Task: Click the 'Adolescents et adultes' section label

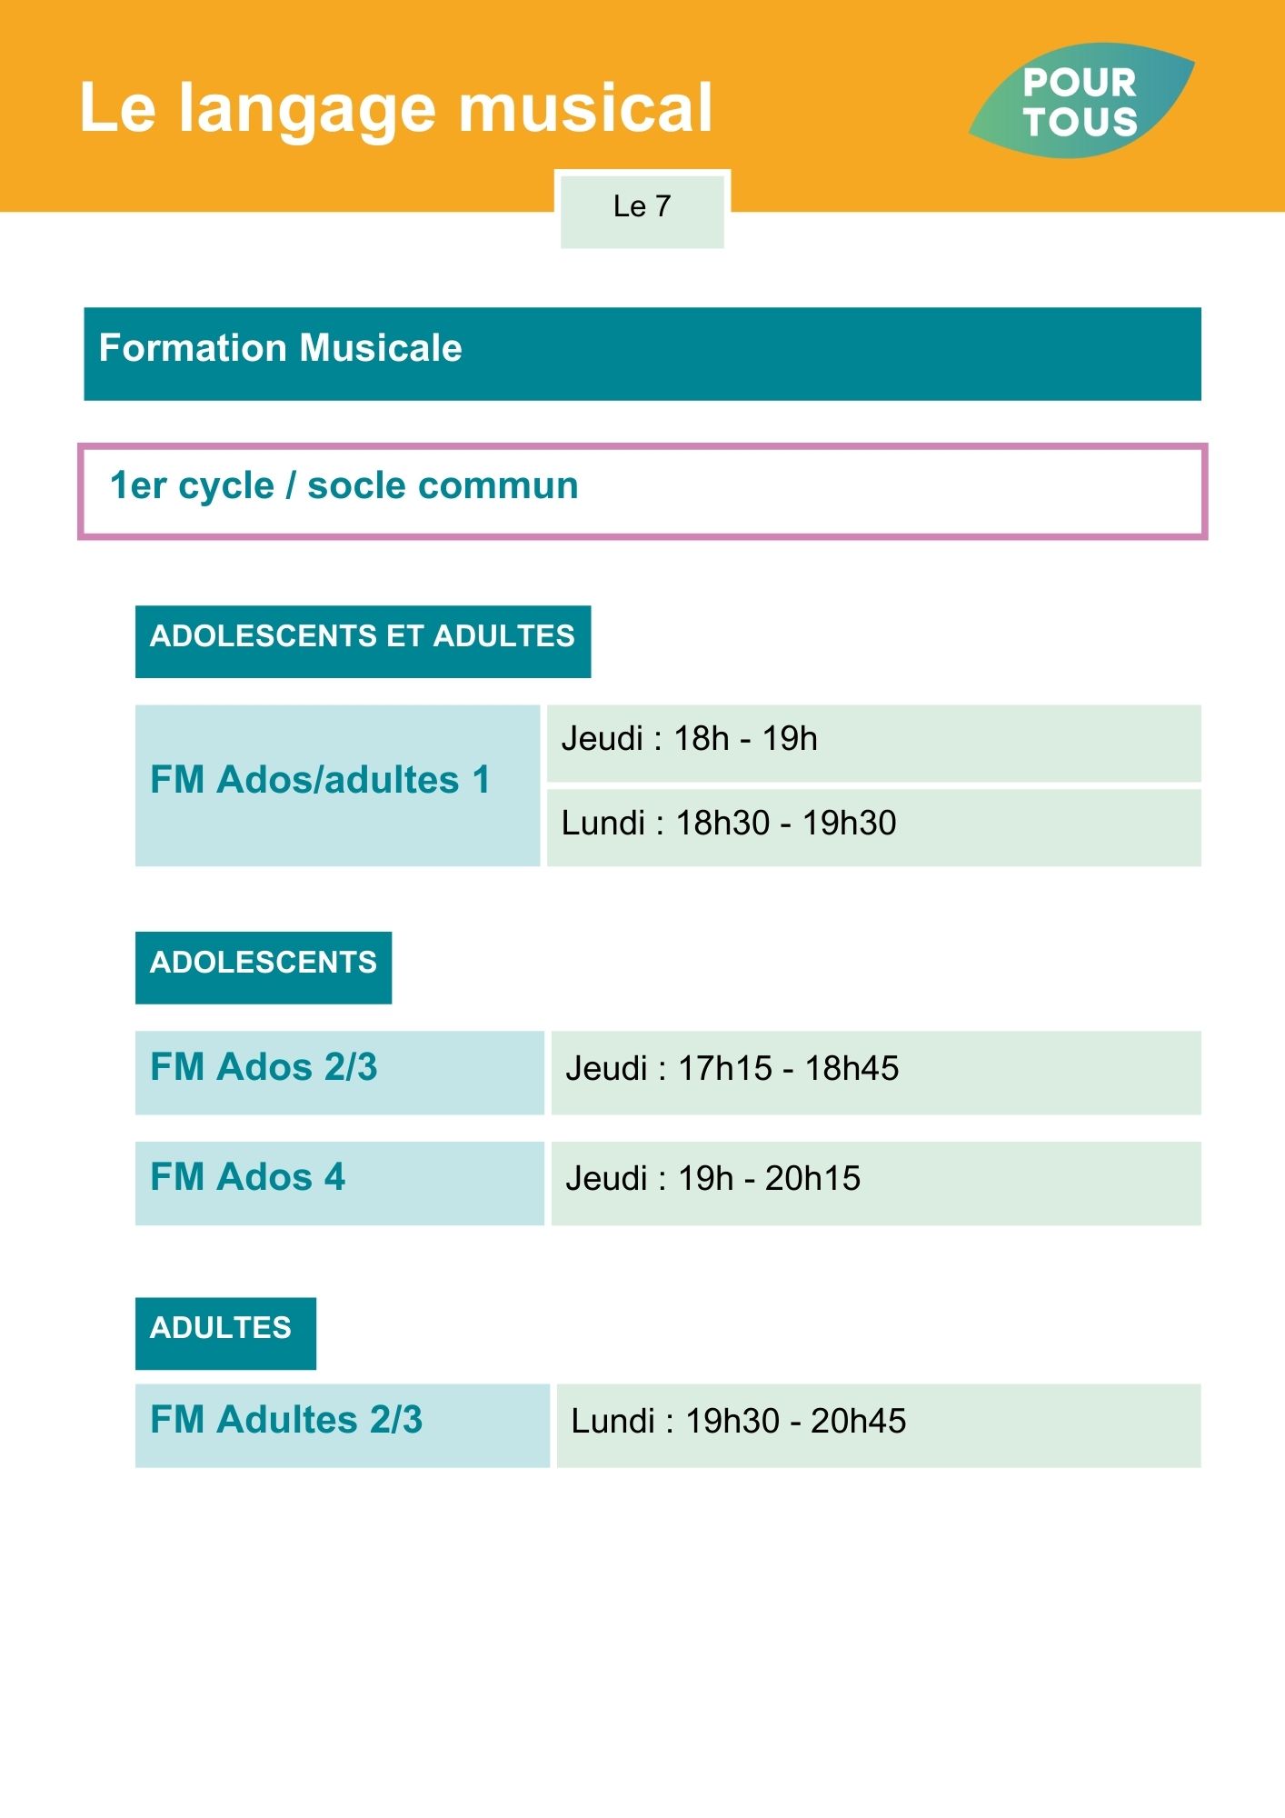Action: click(x=363, y=642)
